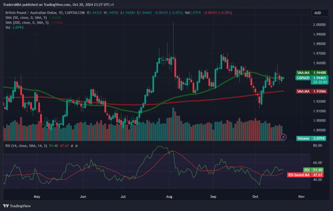Select the Vol indicator legend
The width and height of the screenshot is (333, 211).
(x=8, y=28)
